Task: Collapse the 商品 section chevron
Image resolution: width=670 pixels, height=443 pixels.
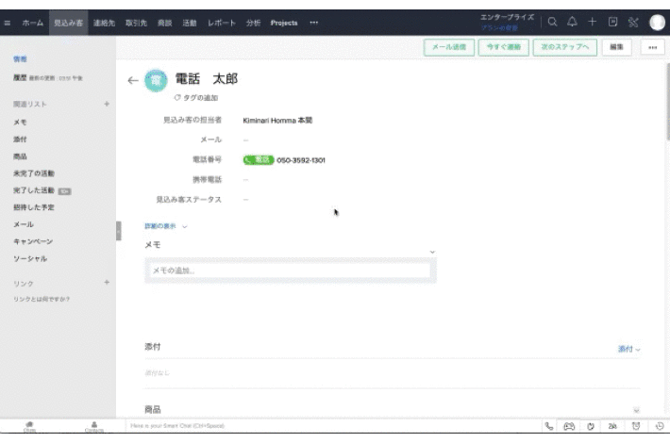Action: coord(636,411)
